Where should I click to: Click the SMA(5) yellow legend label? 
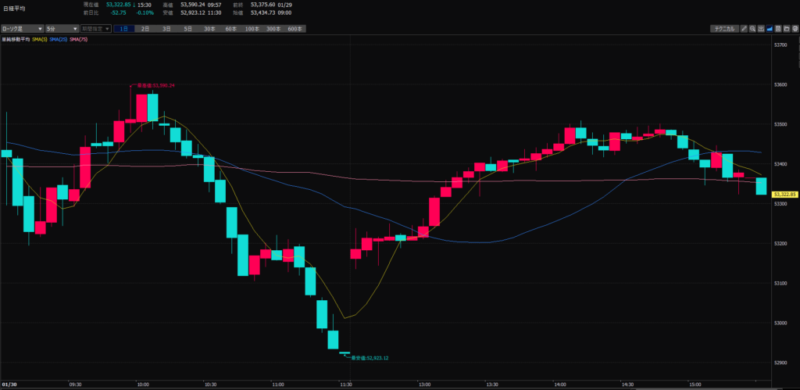39,38
